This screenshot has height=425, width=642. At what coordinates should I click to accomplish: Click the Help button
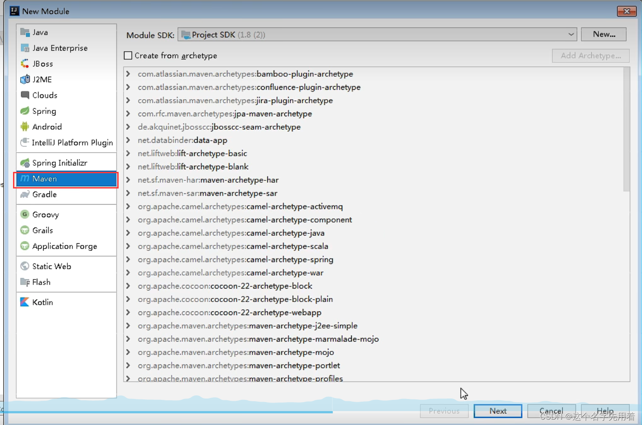coord(605,411)
